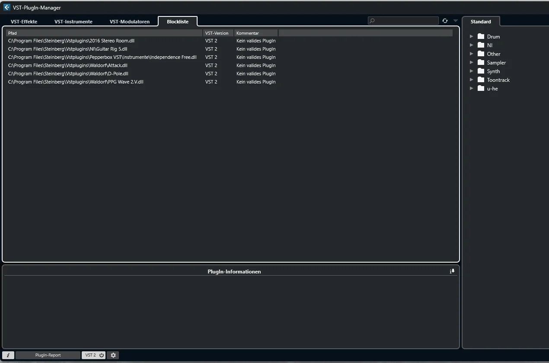Screen dimensions: 549x363
Task: Click the PlugIn-Report button
Action: (x=48, y=355)
